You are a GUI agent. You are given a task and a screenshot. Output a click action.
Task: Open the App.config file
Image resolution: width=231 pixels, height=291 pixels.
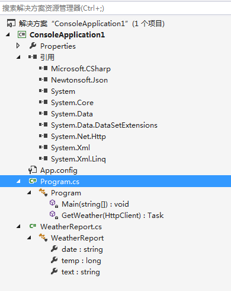pyautogui.click(x=59, y=170)
